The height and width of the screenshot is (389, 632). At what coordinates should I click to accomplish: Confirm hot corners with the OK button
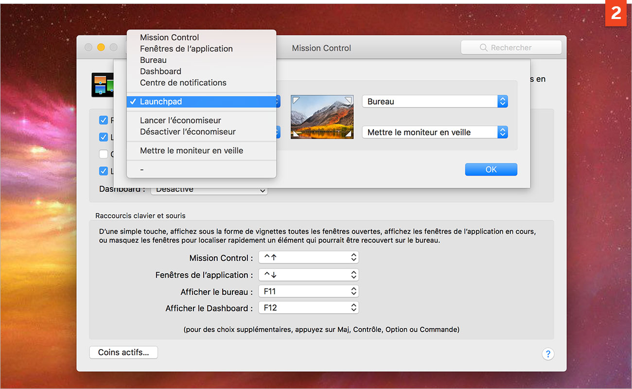pos(491,169)
